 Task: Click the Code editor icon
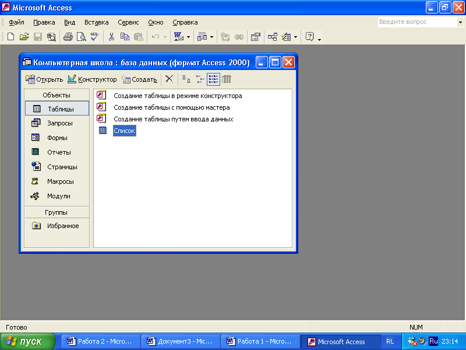pyautogui.click(x=225, y=37)
